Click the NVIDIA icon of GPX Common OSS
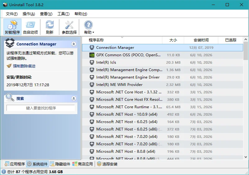The image size is (249, 175). [92, 55]
